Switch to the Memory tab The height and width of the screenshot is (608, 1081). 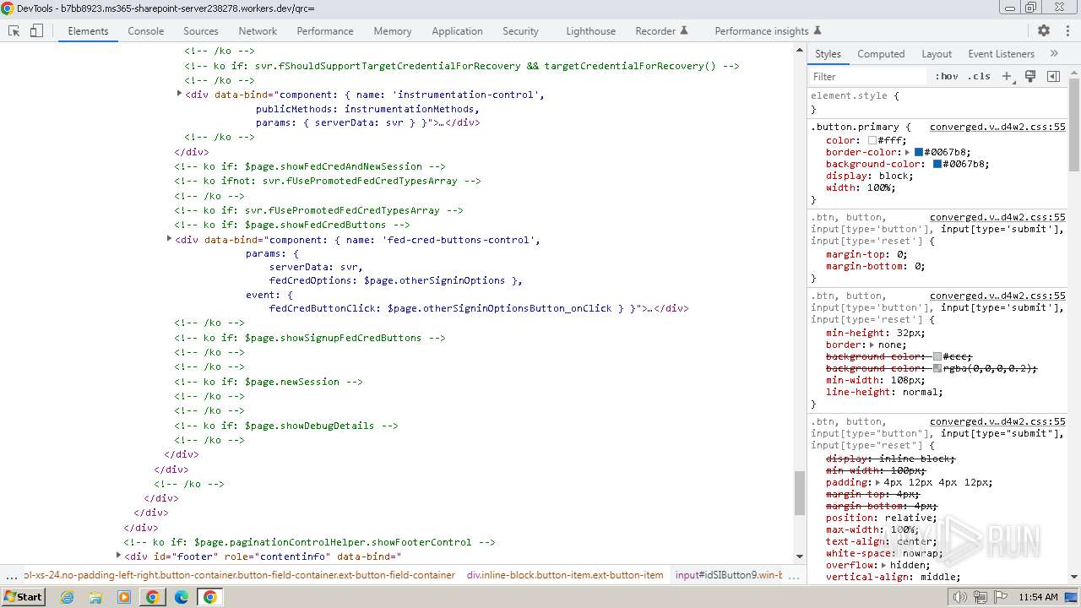click(393, 30)
